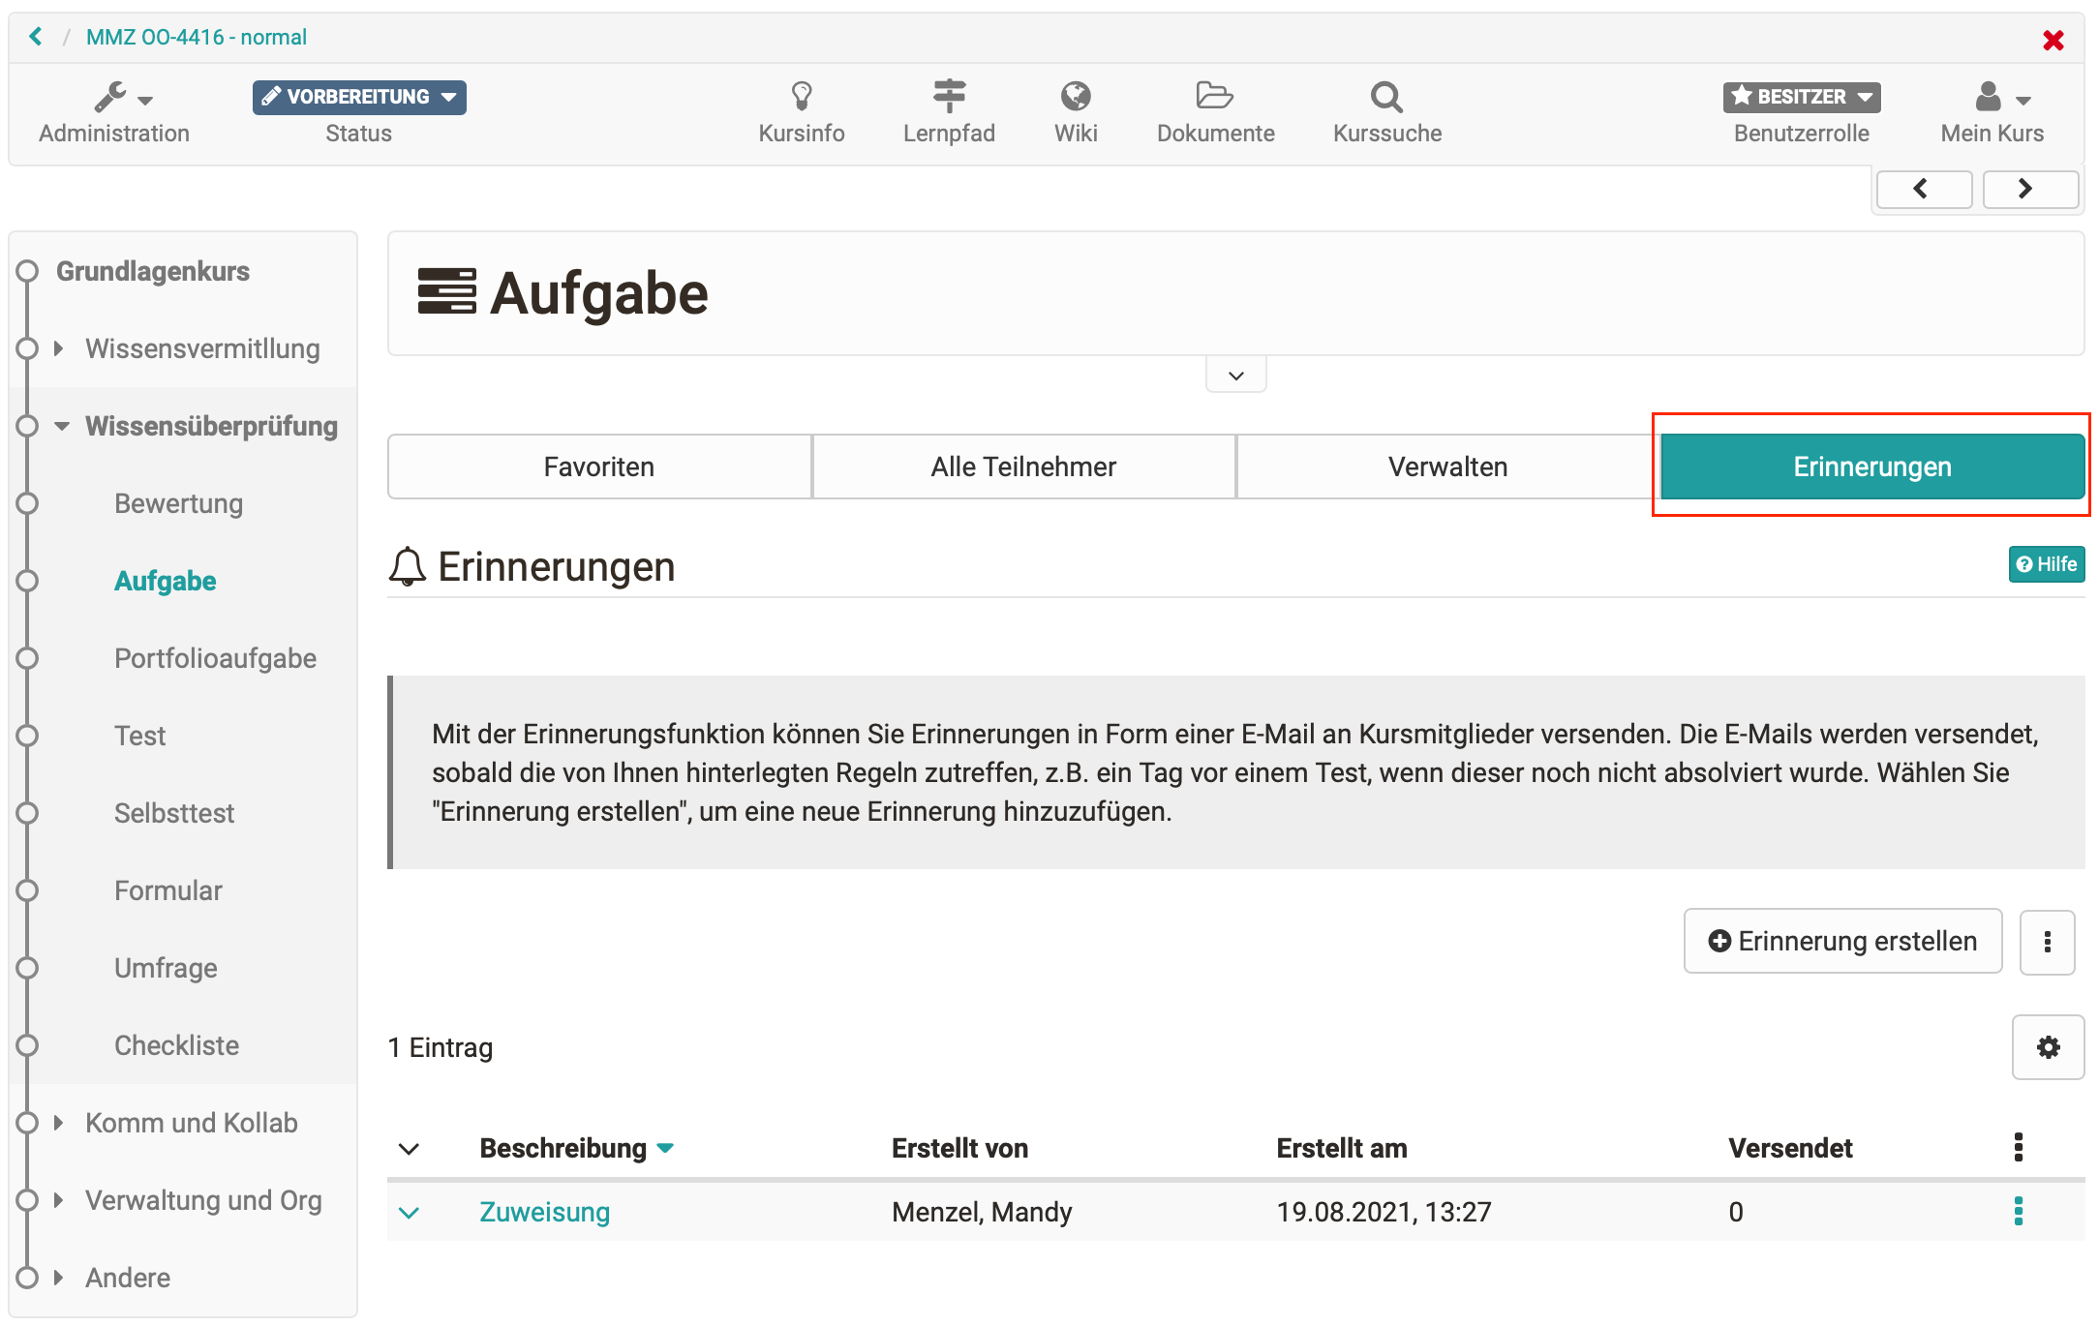This screenshot has width=2099, height=1326.
Task: Open the Kursinfo lightbulb icon
Action: click(x=801, y=97)
